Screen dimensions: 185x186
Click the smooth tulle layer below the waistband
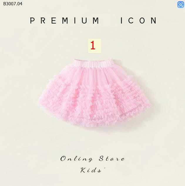tap(94, 76)
